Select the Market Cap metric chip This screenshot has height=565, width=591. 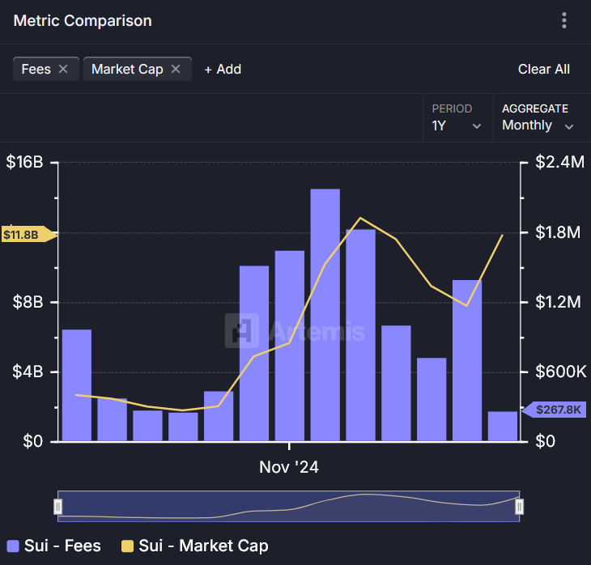tap(137, 69)
